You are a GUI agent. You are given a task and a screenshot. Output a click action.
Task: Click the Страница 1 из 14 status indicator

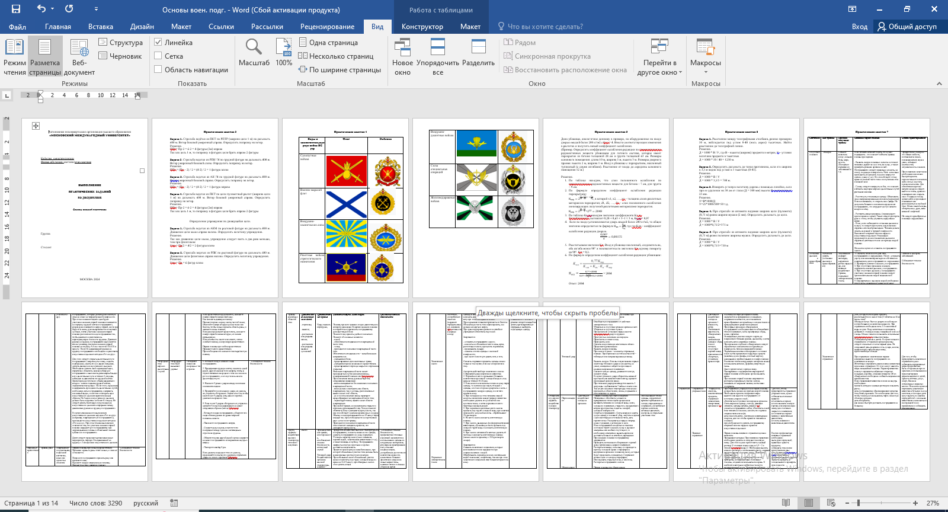coord(31,503)
